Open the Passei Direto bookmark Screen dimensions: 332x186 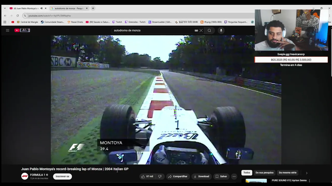[75, 22]
